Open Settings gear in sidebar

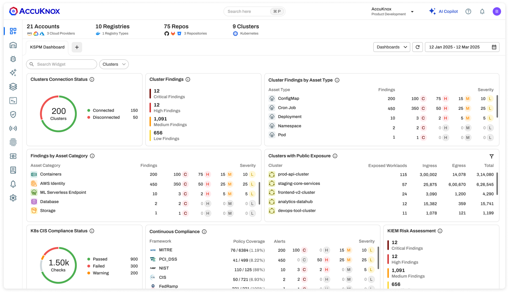pos(13,198)
